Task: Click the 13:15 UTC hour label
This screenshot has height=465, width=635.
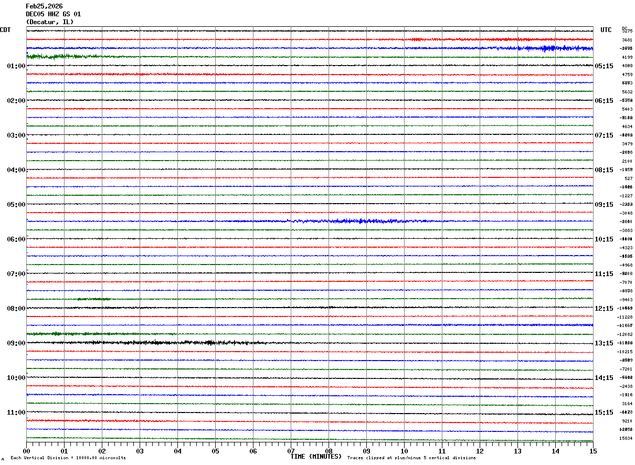Action: point(604,343)
